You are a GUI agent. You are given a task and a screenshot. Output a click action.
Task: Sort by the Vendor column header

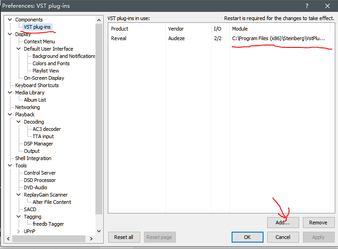[x=176, y=29]
